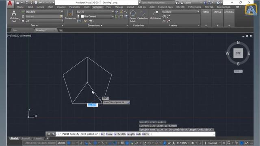Image resolution: width=260 pixels, height=146 pixels.
Task: Toggle MODEL space button in status bar
Action: tap(61, 143)
